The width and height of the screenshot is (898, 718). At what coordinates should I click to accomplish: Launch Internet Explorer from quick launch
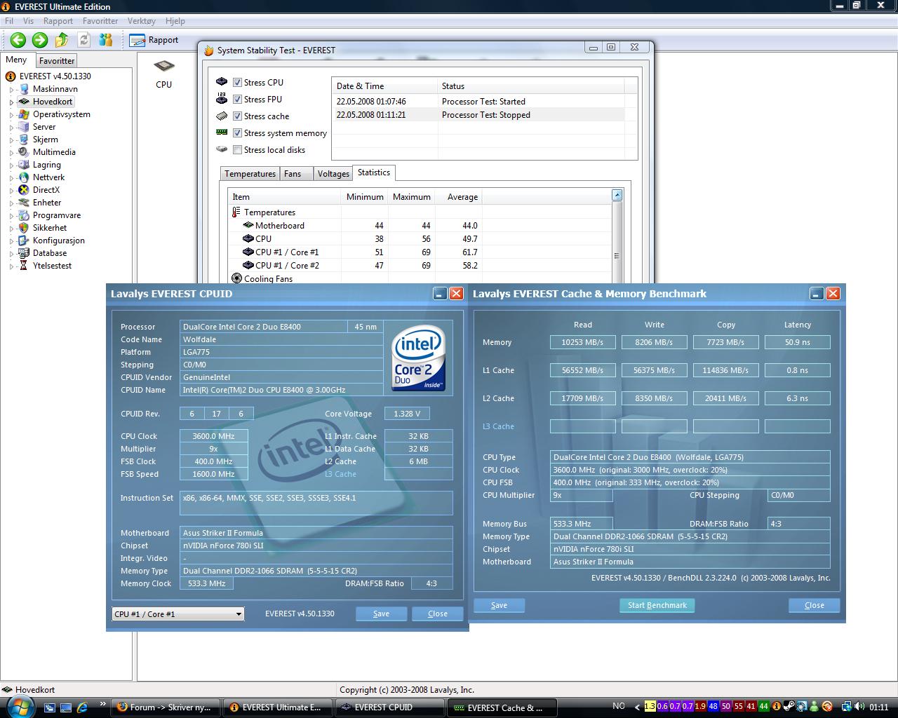pyautogui.click(x=82, y=707)
